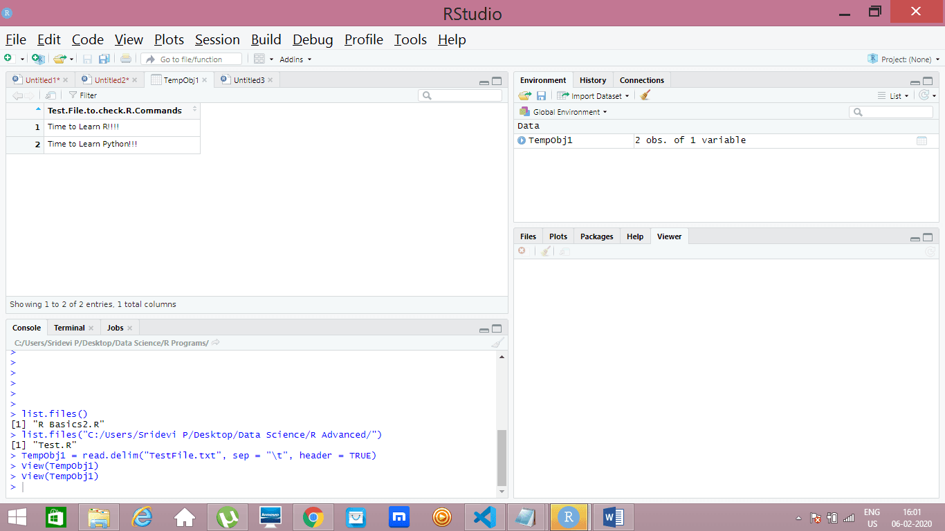Click the Print document icon
Viewport: 945px width, 531px height.
[x=125, y=59]
